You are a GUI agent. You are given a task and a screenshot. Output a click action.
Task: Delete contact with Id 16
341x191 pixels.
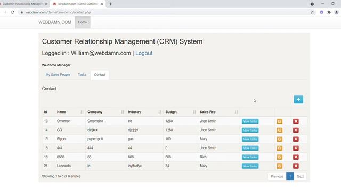pos(296,148)
